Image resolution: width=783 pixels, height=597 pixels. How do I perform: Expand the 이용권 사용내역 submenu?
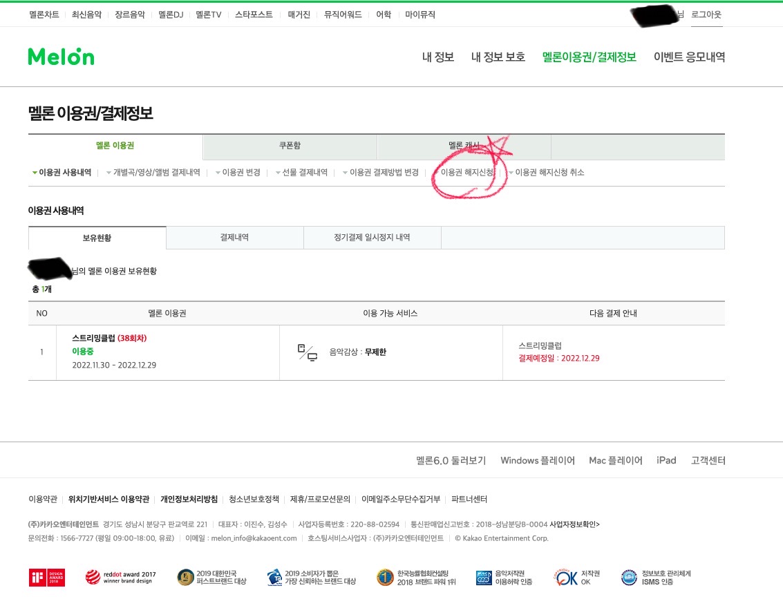(62, 172)
